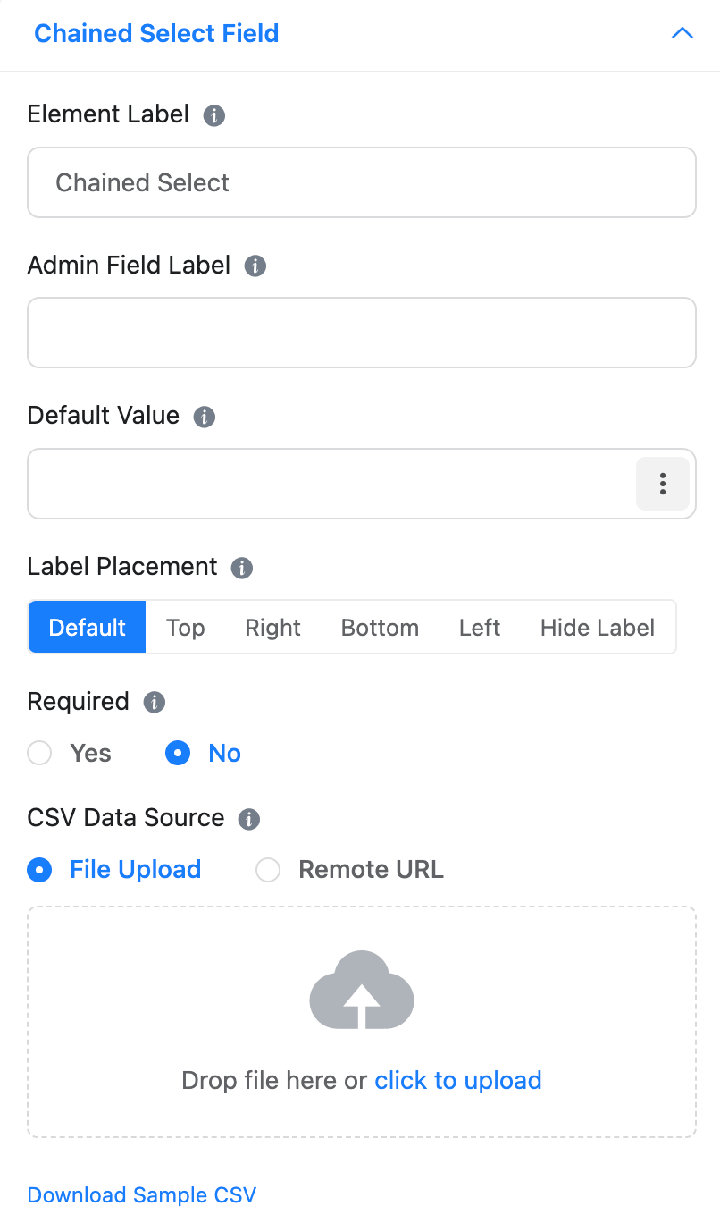The image size is (720, 1232).
Task: Set label placement to Bottom
Action: pyautogui.click(x=380, y=628)
